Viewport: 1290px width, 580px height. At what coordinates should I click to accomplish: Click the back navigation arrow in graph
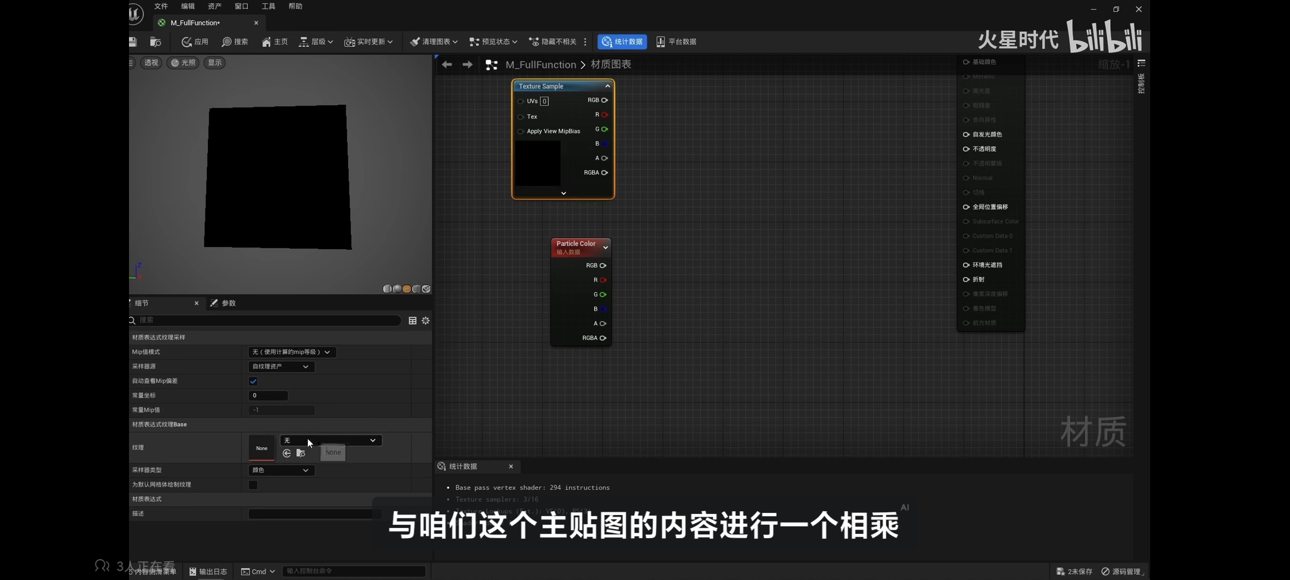click(447, 64)
